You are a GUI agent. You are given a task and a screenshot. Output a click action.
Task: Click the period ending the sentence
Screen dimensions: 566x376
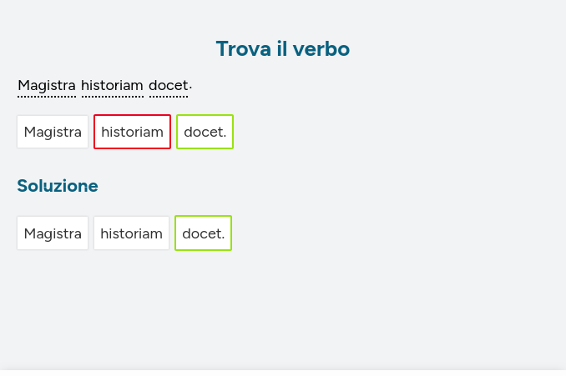(190, 87)
